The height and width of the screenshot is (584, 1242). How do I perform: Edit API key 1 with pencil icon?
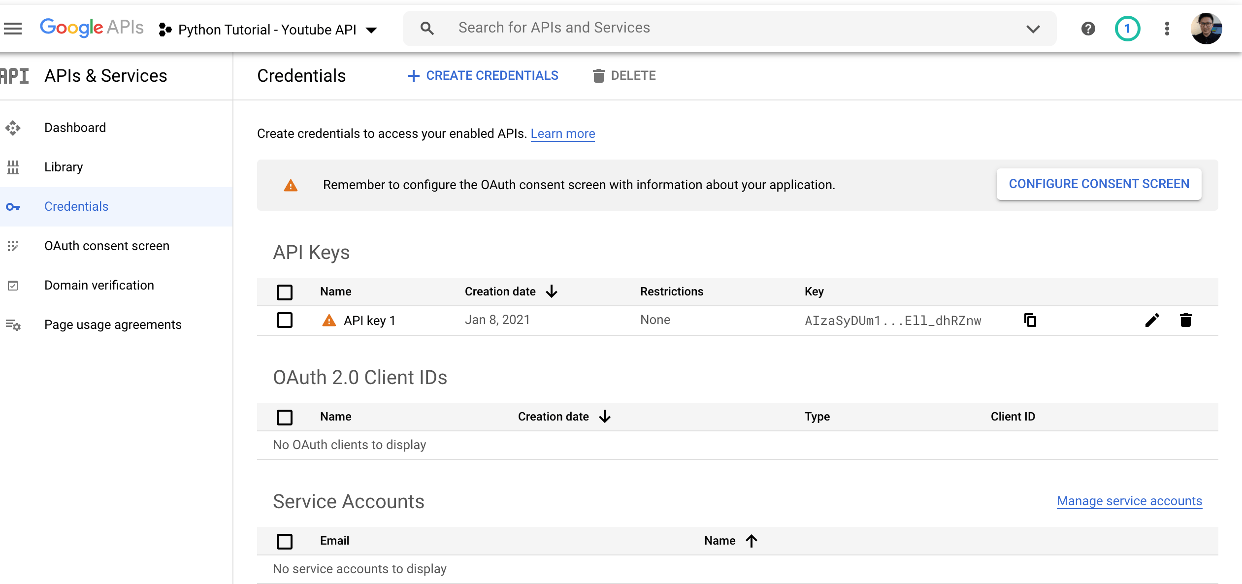coord(1152,320)
